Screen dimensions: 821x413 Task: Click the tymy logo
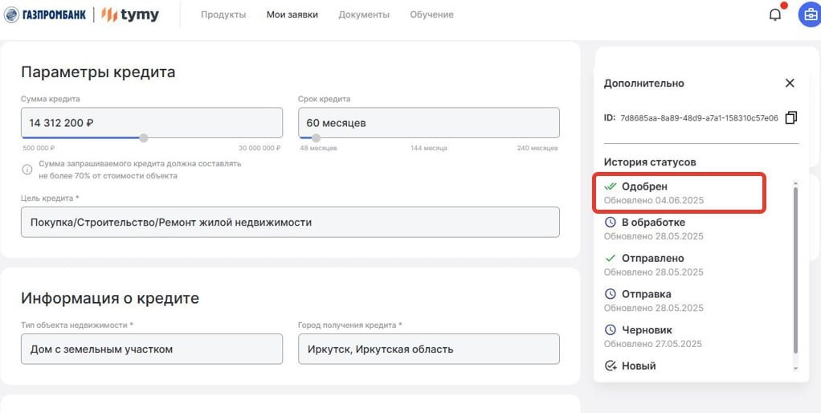(x=130, y=14)
